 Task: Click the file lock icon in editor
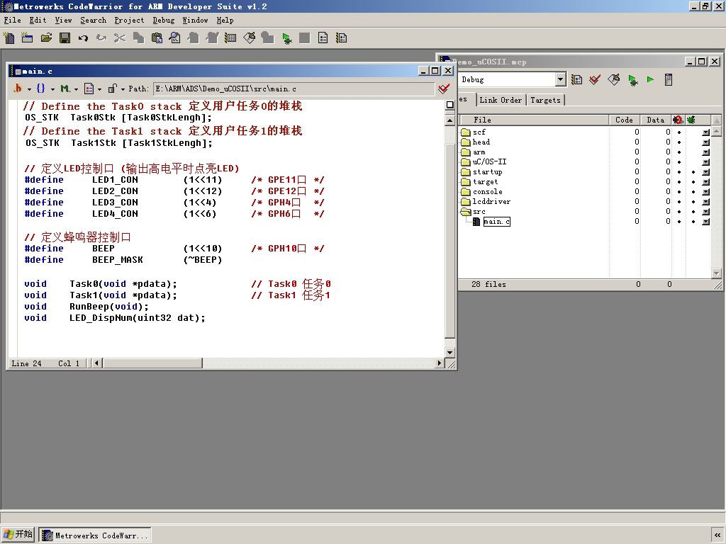(112, 88)
